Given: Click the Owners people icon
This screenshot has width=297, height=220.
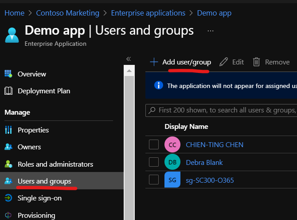Looking at the screenshot, I should [8, 147].
